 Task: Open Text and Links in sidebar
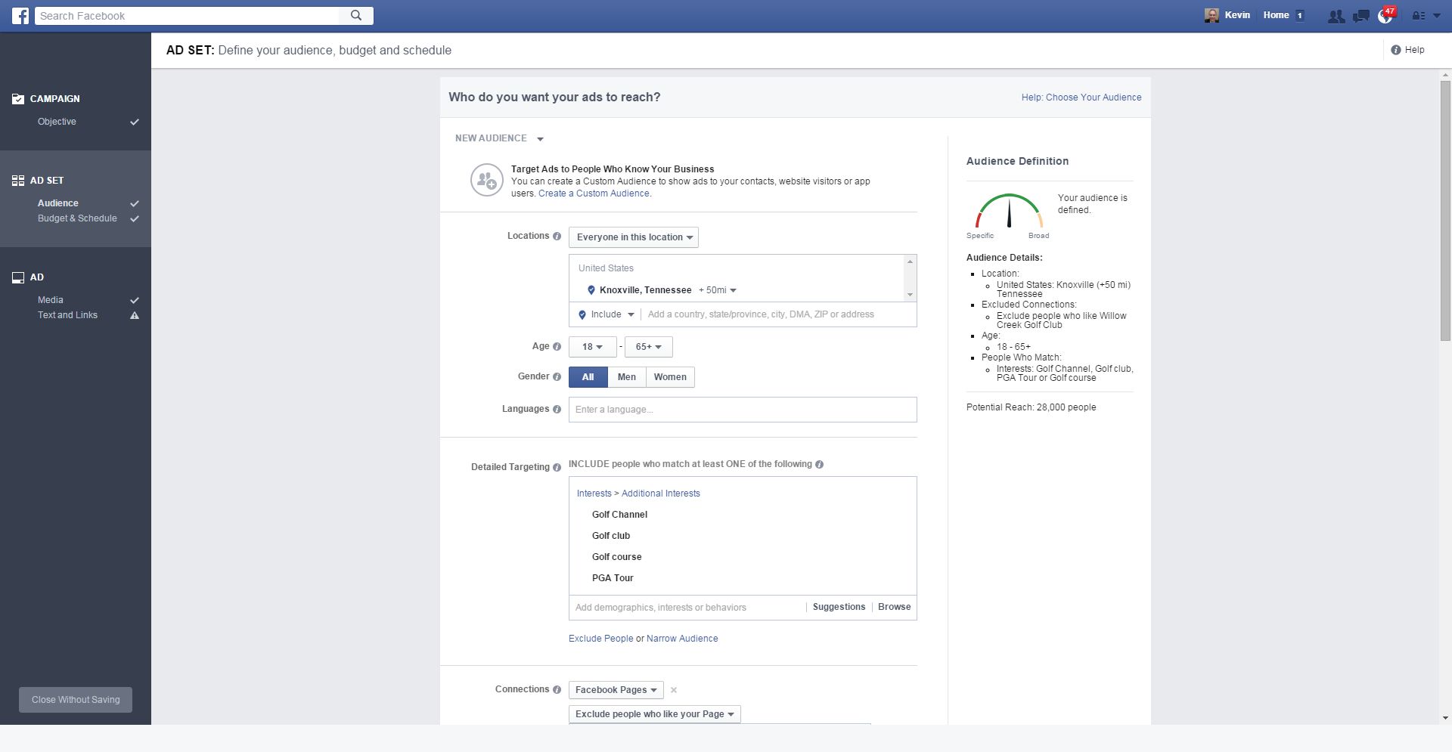click(67, 315)
